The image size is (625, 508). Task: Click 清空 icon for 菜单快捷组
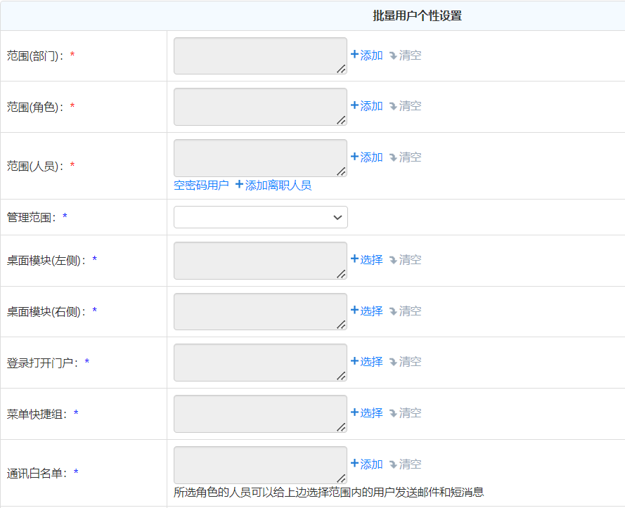(x=393, y=413)
